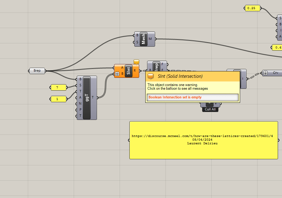Click the output grip of the panel with value 7
Screen dimensions: 282x198
click(x=67, y=88)
